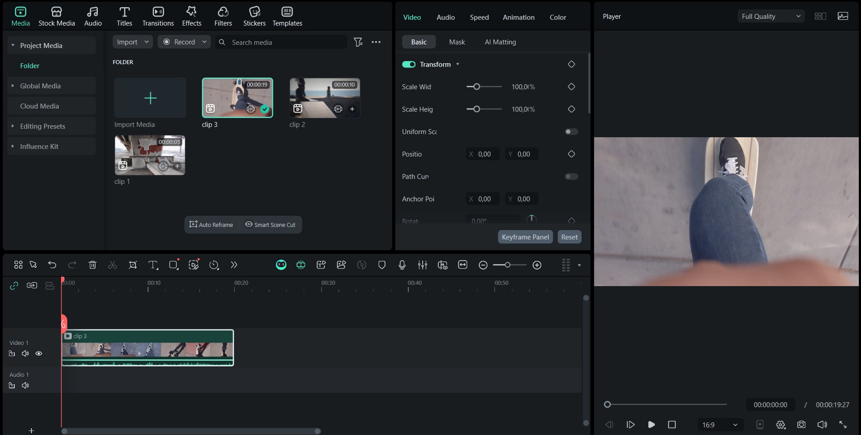Open the Full Quality dropdown
This screenshot has height=435, width=861.
click(x=770, y=16)
